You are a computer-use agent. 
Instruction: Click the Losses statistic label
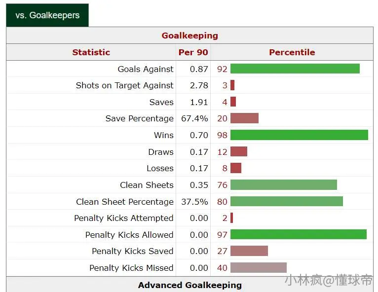tap(160, 168)
